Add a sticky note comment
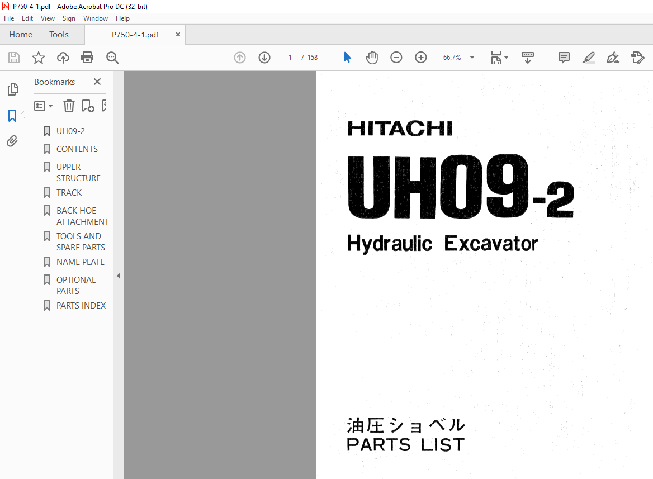Viewport: 653px width, 479px height. pos(564,58)
